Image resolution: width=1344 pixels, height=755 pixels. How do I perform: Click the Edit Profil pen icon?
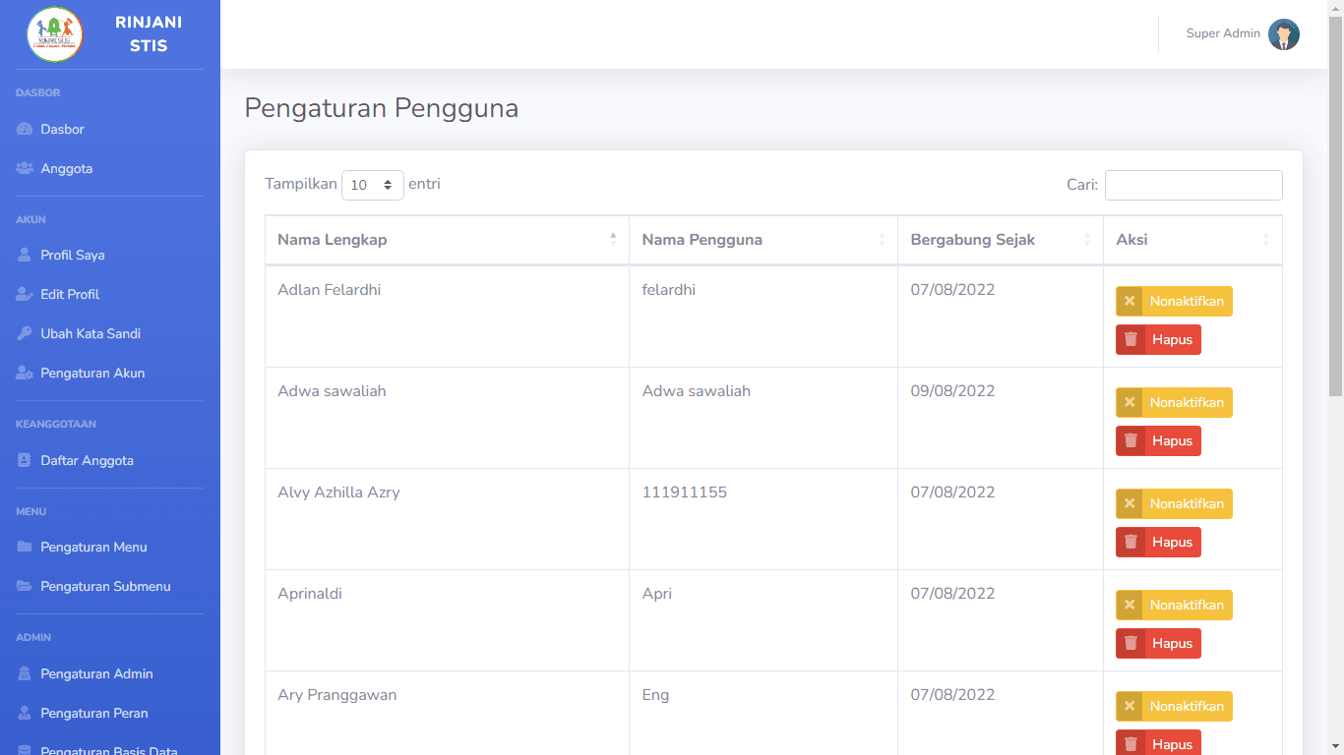point(25,295)
